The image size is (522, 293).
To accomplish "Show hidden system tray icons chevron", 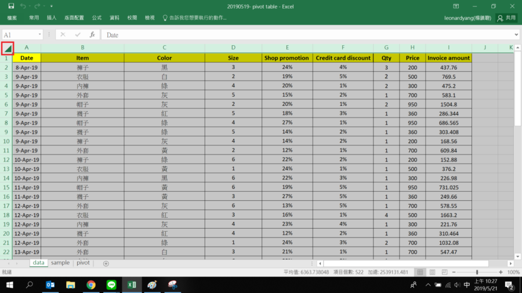I will [x=428, y=285].
